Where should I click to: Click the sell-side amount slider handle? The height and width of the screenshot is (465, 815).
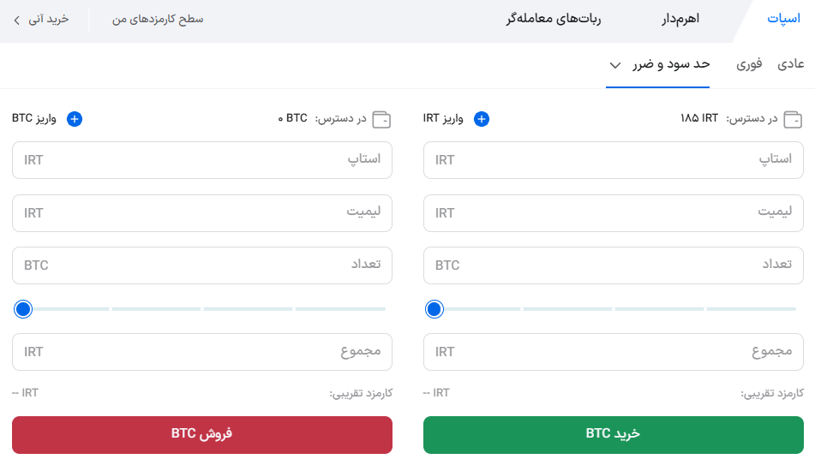23,308
